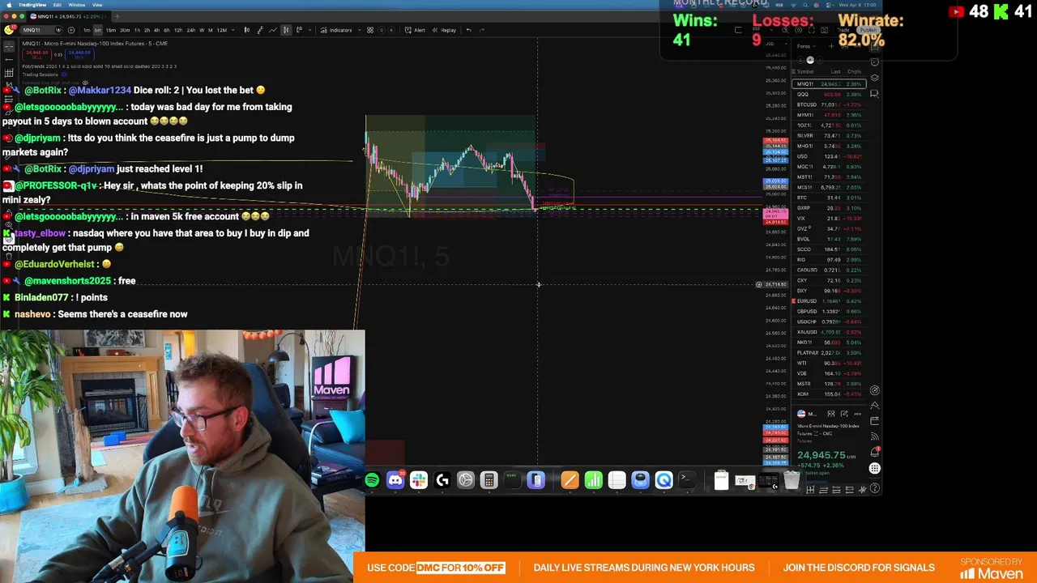Open the layout setup grid icon
This screenshot has width=1037, height=583.
click(x=370, y=30)
